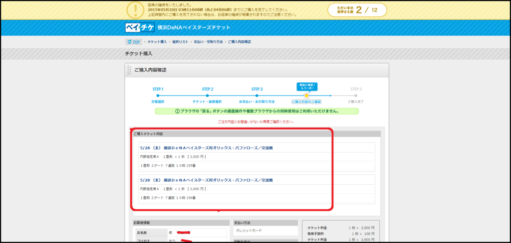Click the progress dot under STEP.1

(158, 96)
